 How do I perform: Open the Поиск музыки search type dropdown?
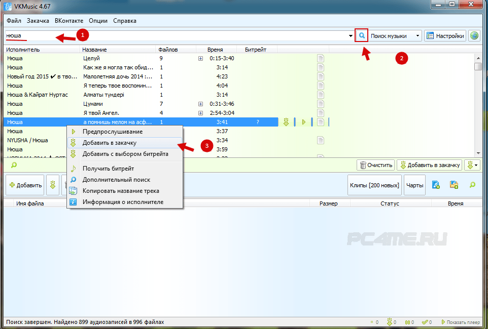pos(396,36)
